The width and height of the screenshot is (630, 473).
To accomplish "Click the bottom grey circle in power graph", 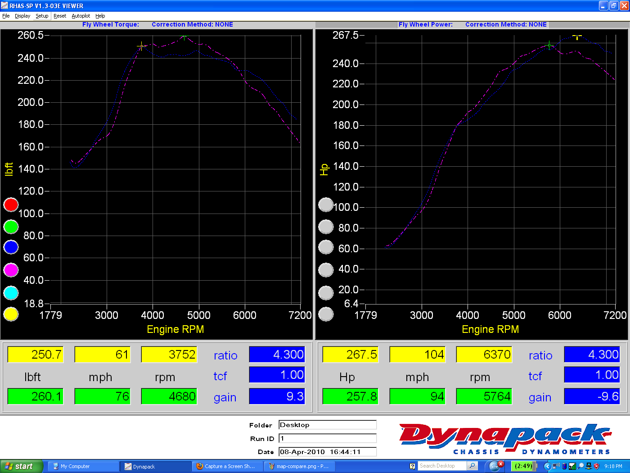I will tap(326, 314).
